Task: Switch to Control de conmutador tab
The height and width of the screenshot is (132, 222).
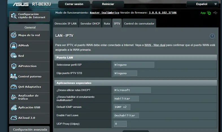Action: 139,23
